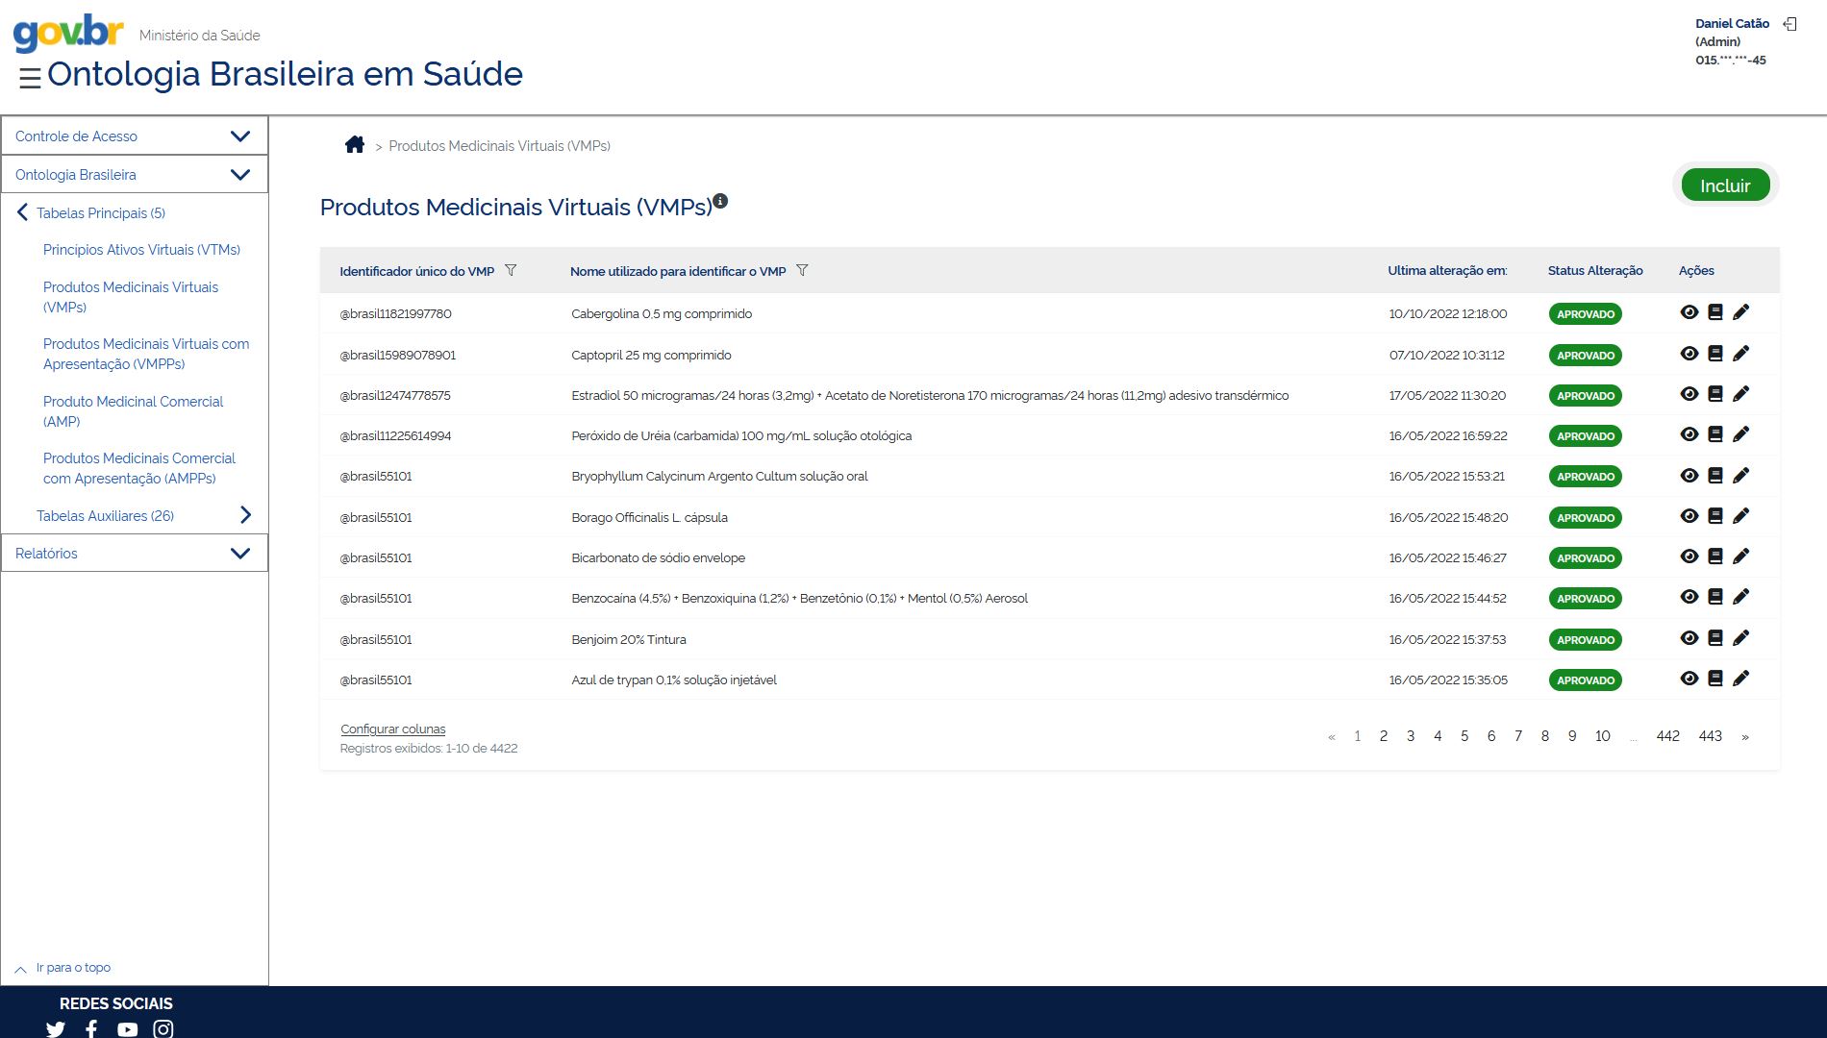Click the Configurar colunas link
This screenshot has height=1038, width=1827.
click(392, 729)
